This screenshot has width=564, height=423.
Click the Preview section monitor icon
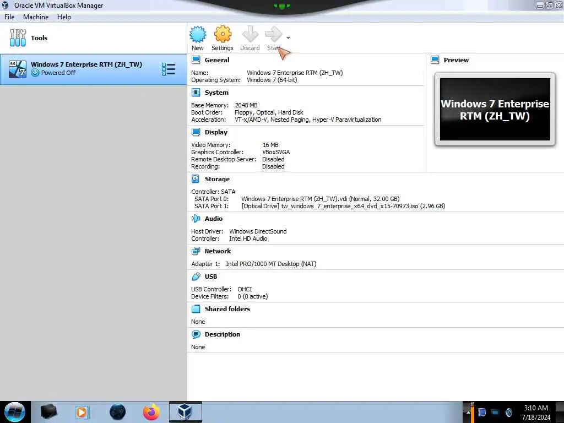(435, 60)
